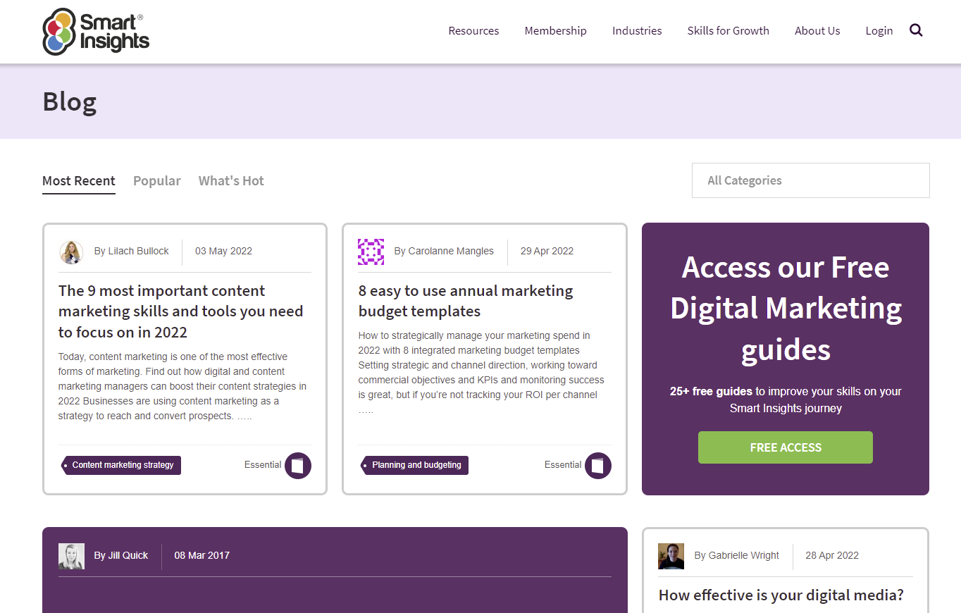This screenshot has height=613, width=961.
Task: Click the content marketing article excerpt text
Action: tap(182, 386)
